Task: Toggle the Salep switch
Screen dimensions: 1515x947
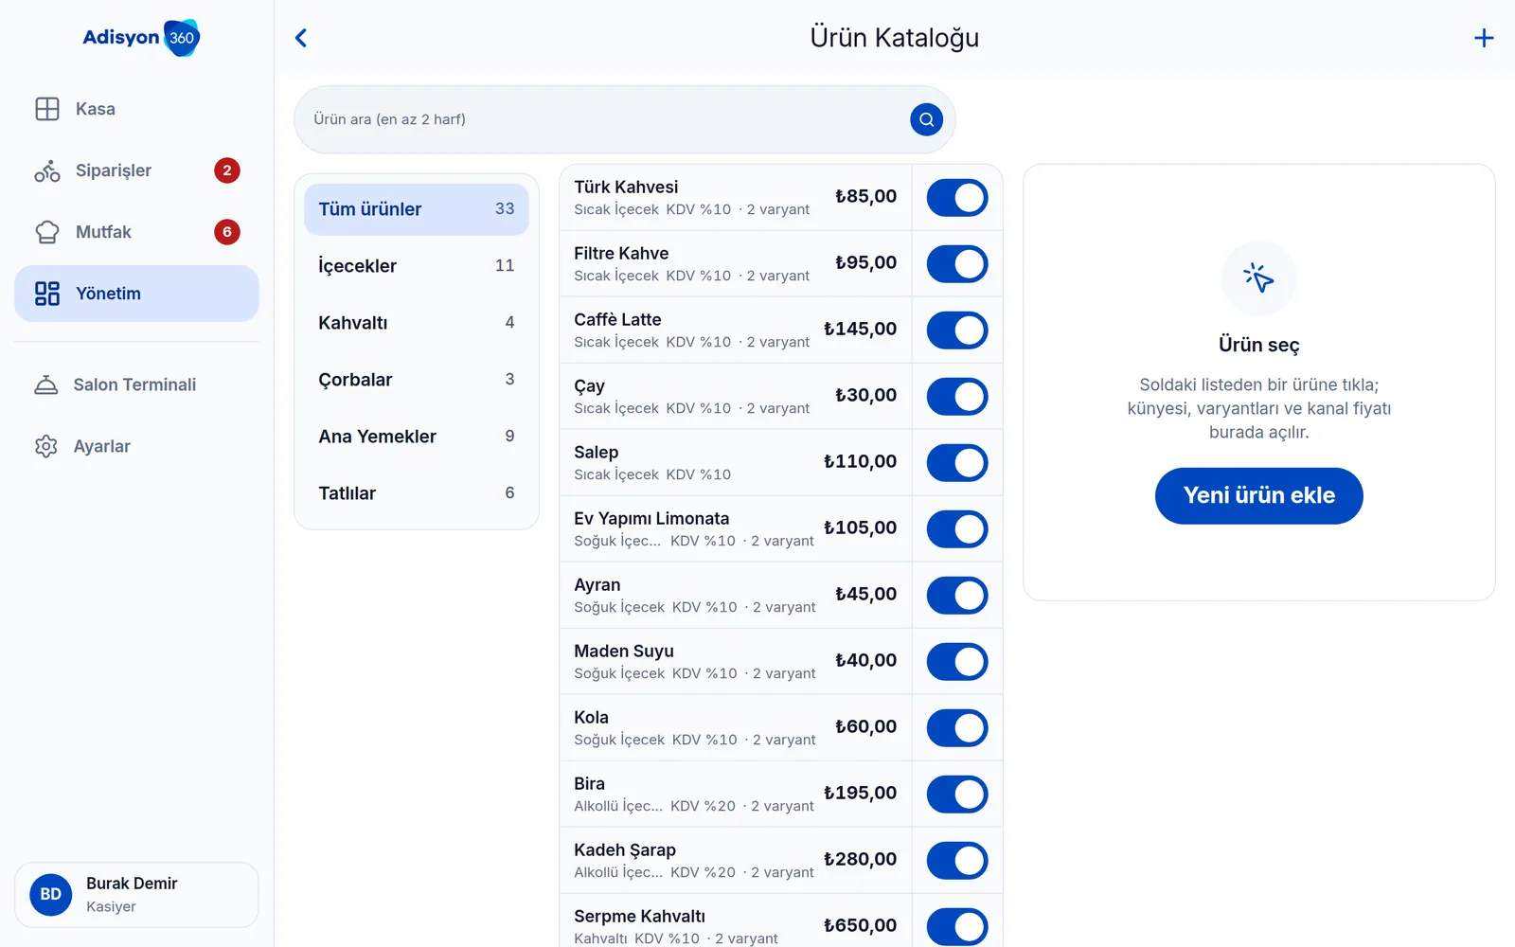Action: [957, 463]
